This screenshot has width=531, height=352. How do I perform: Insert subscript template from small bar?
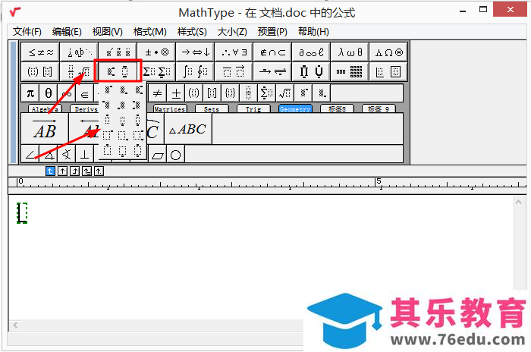point(322,93)
